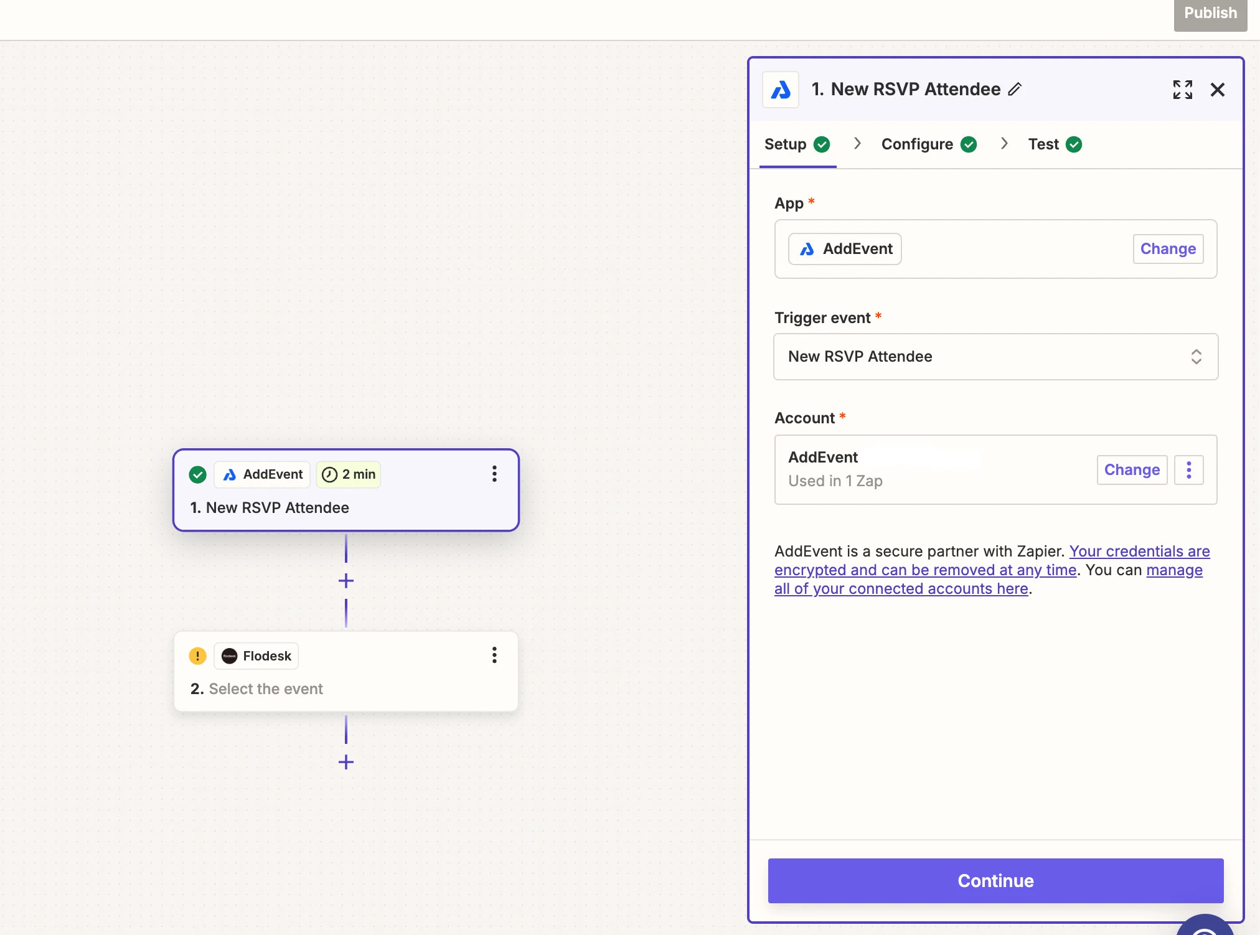This screenshot has height=935, width=1260.
Task: Click plus icon between AddEvent and Flodesk
Action: coord(346,581)
